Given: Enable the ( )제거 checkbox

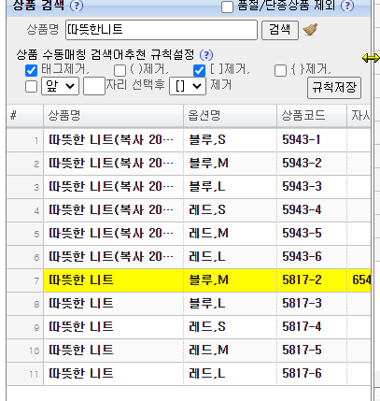Looking at the screenshot, I should point(120,71).
